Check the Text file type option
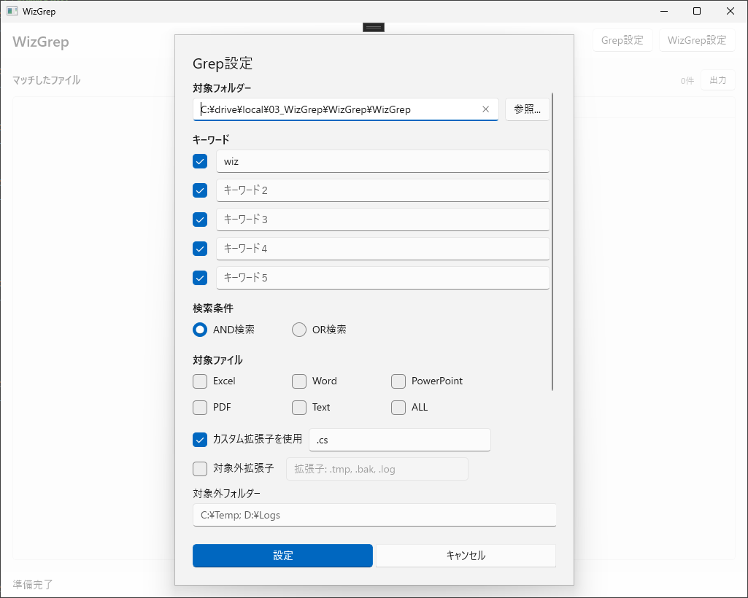The height and width of the screenshot is (598, 748). pos(299,407)
